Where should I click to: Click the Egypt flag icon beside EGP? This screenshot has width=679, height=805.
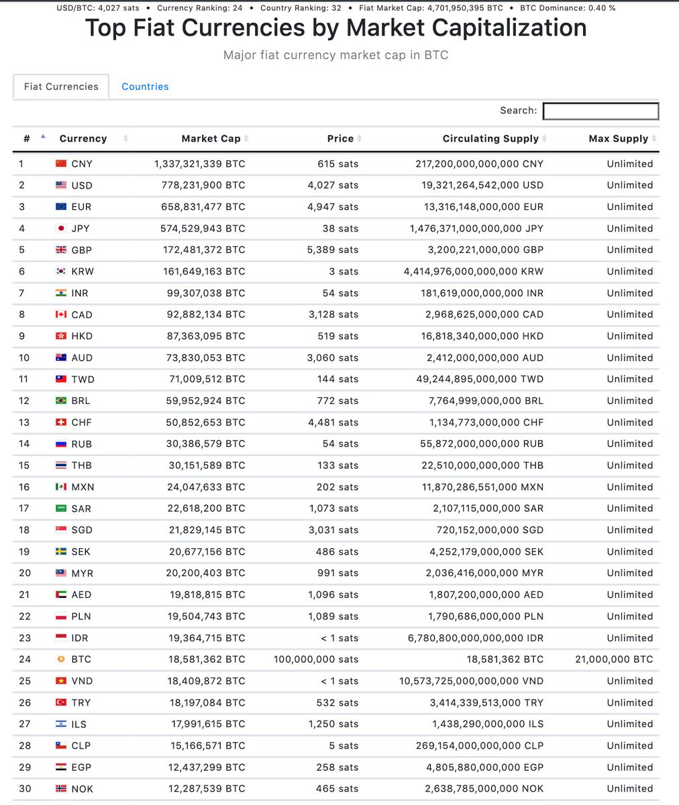click(x=61, y=767)
